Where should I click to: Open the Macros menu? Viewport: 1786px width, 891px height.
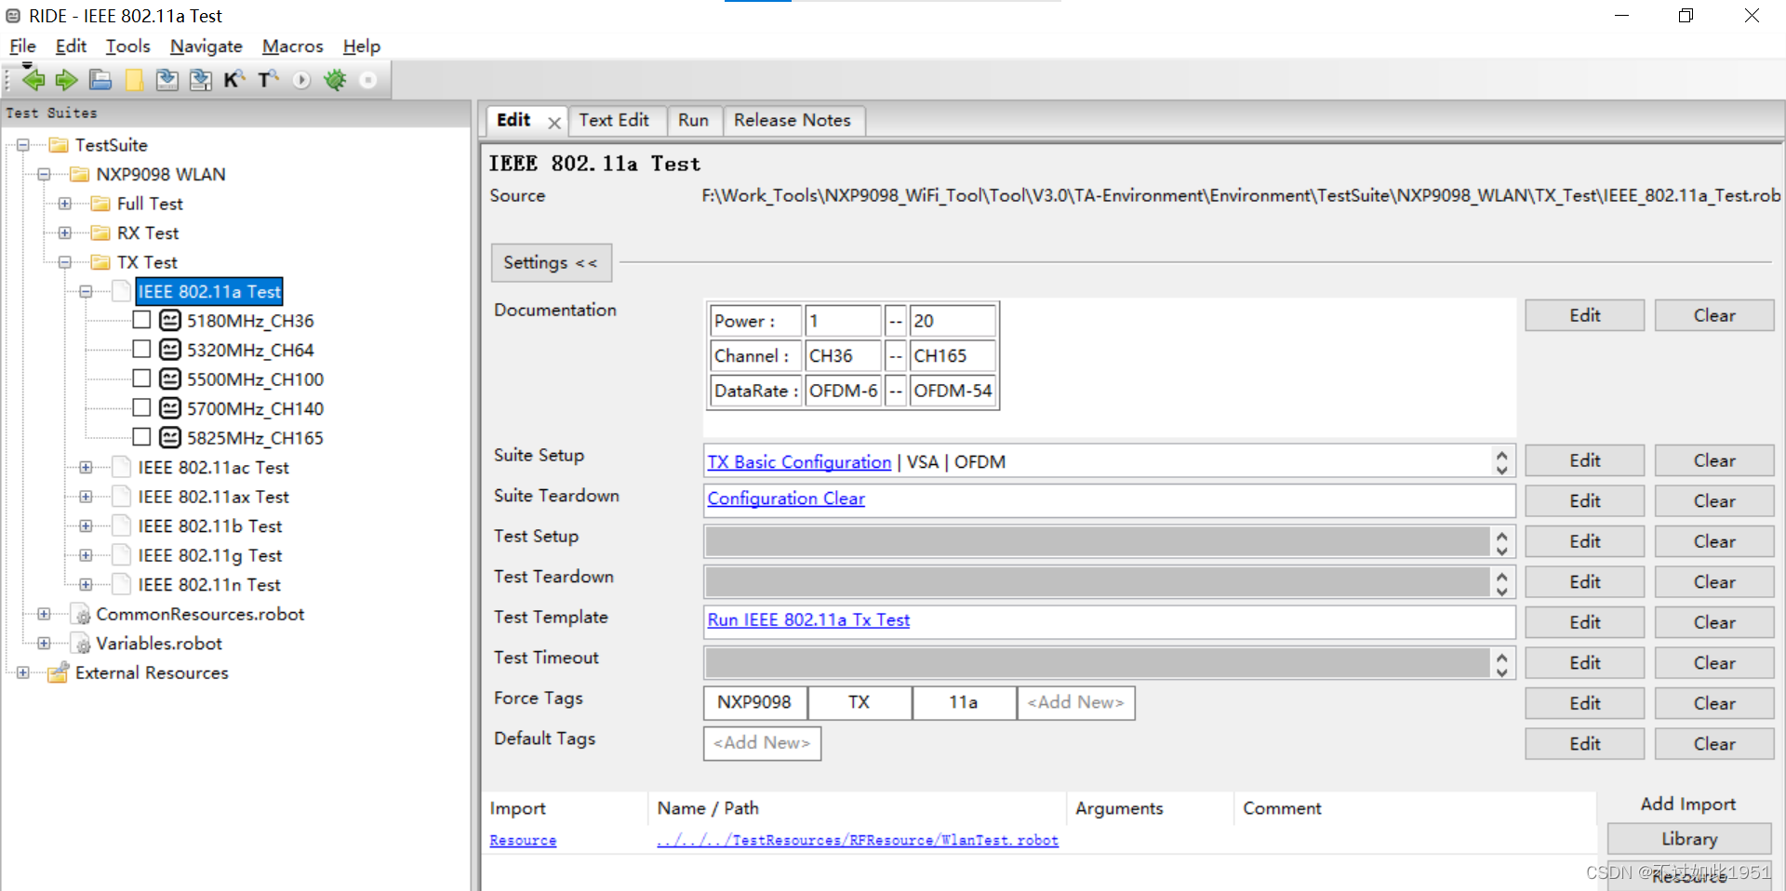[x=291, y=46]
